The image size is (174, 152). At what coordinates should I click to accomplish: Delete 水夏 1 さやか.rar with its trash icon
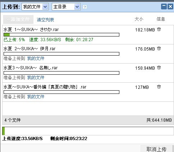click(159, 29)
